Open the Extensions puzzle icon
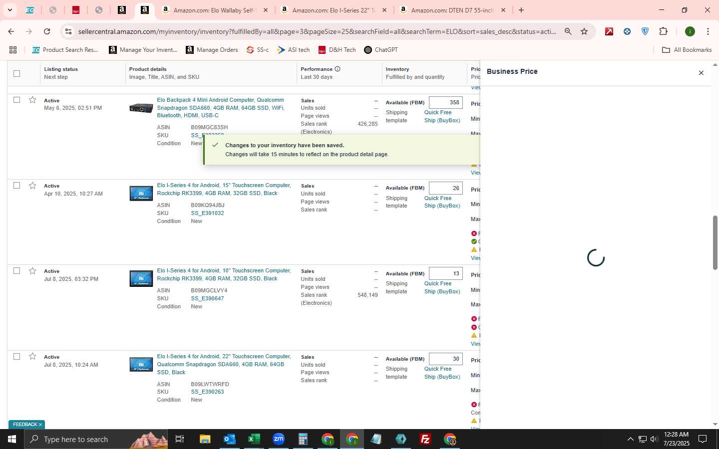Screen dimensions: 719x449 [x=663, y=31]
